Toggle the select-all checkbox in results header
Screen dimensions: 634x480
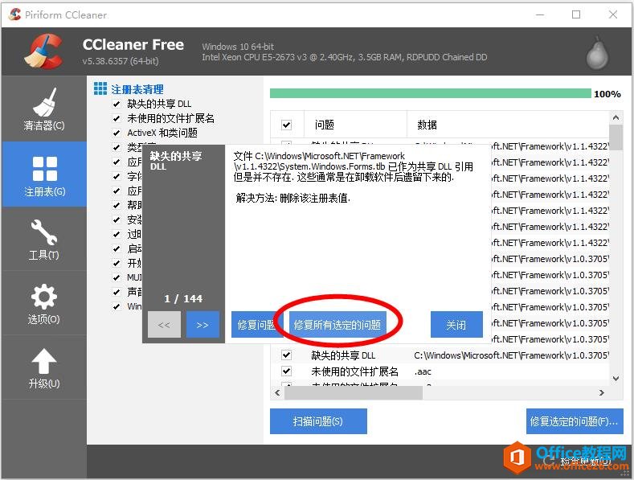pos(286,125)
